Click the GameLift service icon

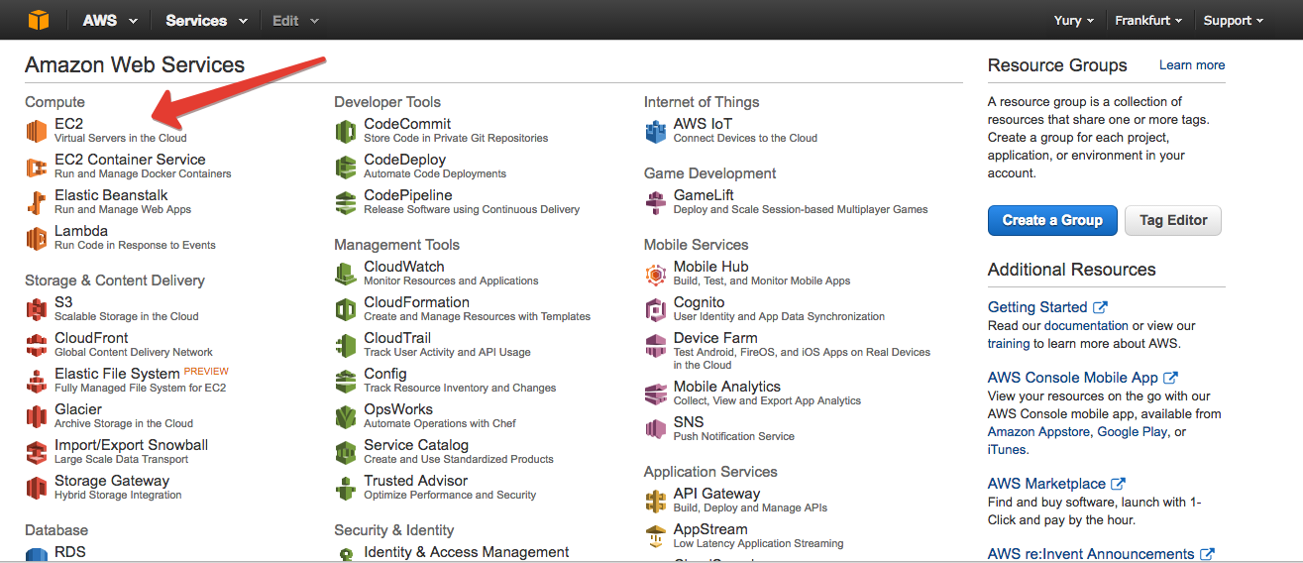point(655,202)
